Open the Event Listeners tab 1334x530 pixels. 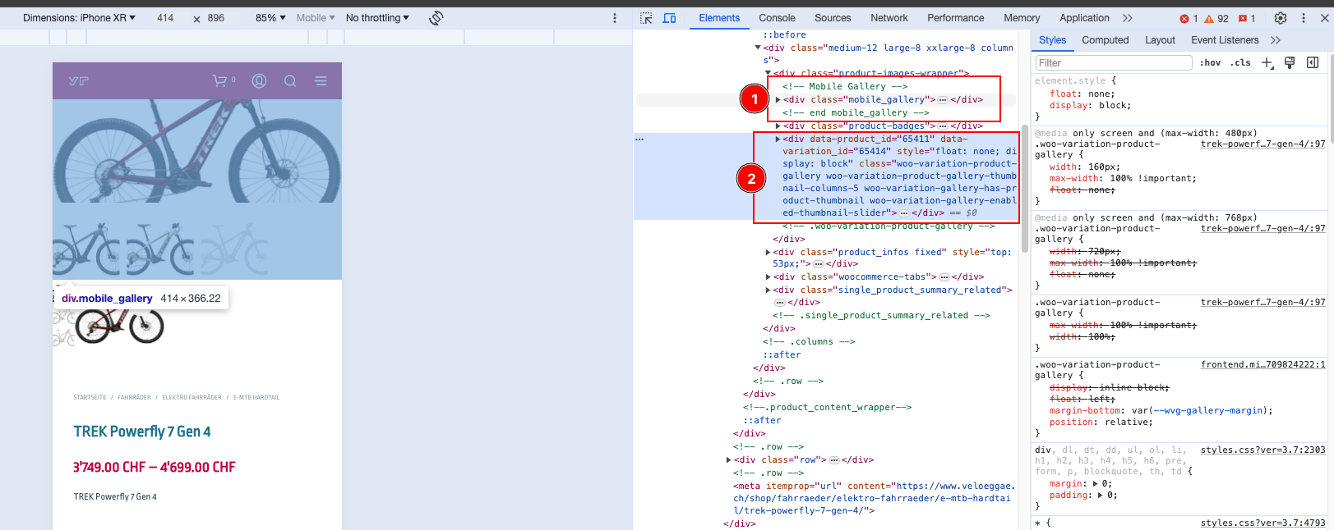click(x=1225, y=40)
